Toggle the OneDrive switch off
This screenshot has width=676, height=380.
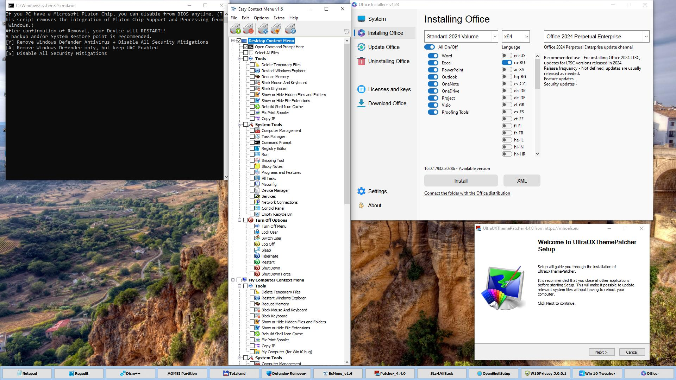click(x=433, y=91)
